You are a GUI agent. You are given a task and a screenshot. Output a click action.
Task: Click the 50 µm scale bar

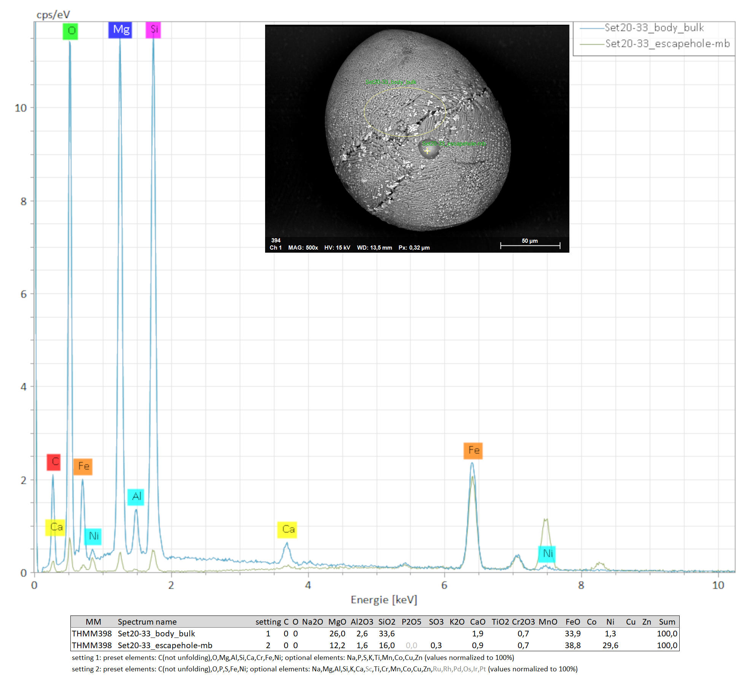click(530, 245)
